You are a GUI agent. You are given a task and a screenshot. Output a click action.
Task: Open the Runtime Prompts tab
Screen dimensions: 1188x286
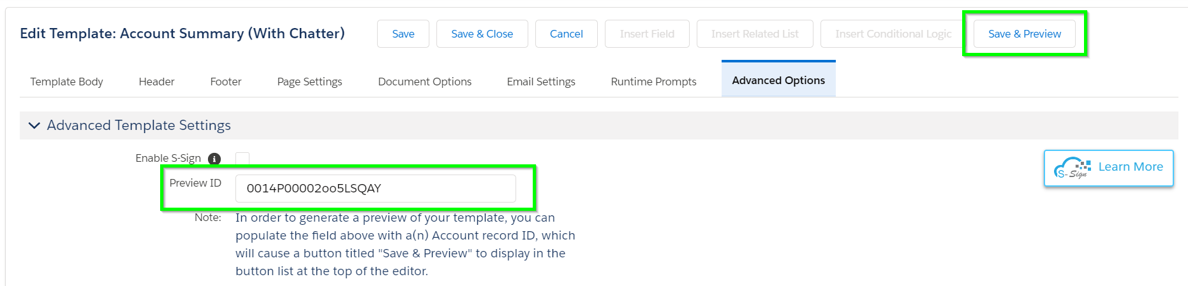pos(653,82)
